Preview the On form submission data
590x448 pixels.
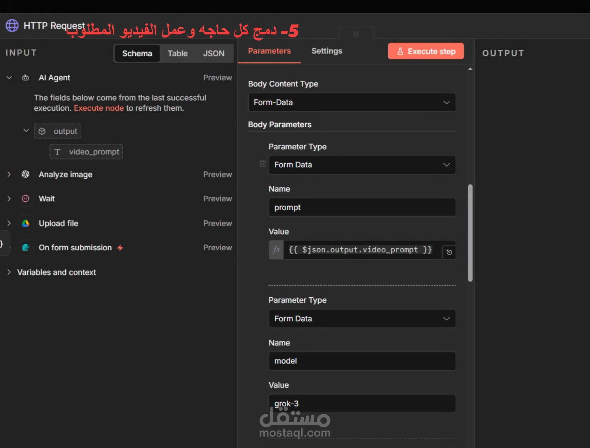(x=217, y=247)
